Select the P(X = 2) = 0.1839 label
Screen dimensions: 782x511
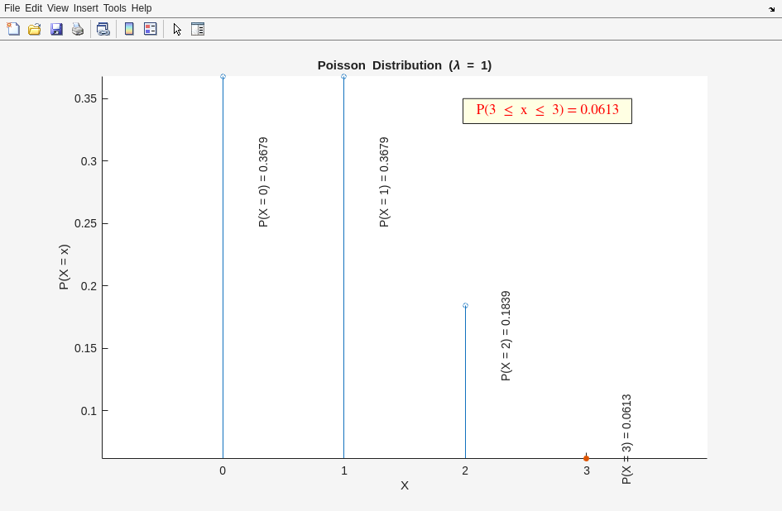[506, 336]
